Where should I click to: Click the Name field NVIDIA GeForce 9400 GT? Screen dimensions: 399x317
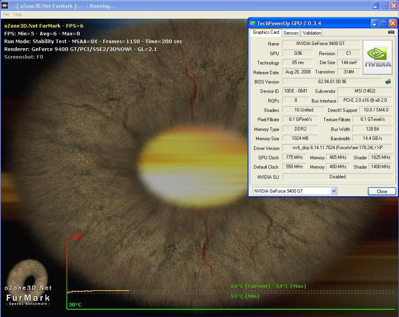click(321, 44)
